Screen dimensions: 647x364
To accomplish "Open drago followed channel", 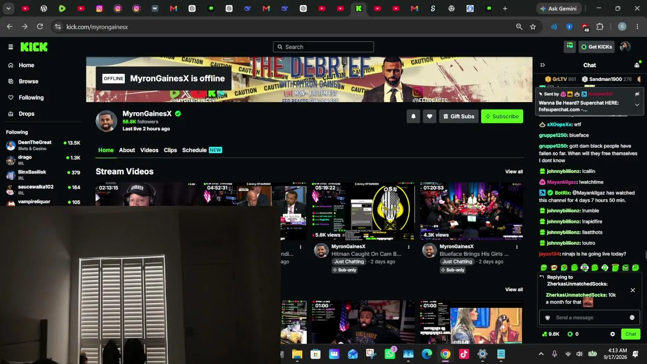I will 43,160.
